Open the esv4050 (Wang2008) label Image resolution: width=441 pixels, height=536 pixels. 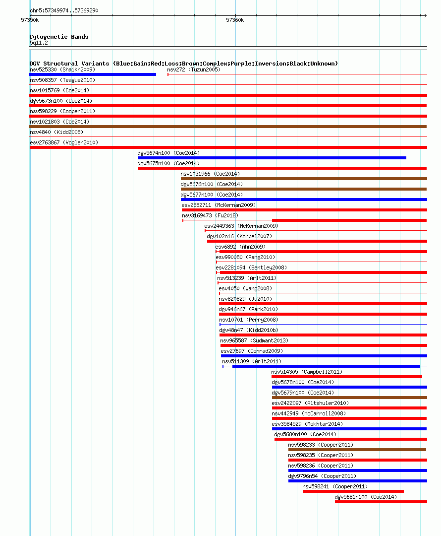point(245,288)
